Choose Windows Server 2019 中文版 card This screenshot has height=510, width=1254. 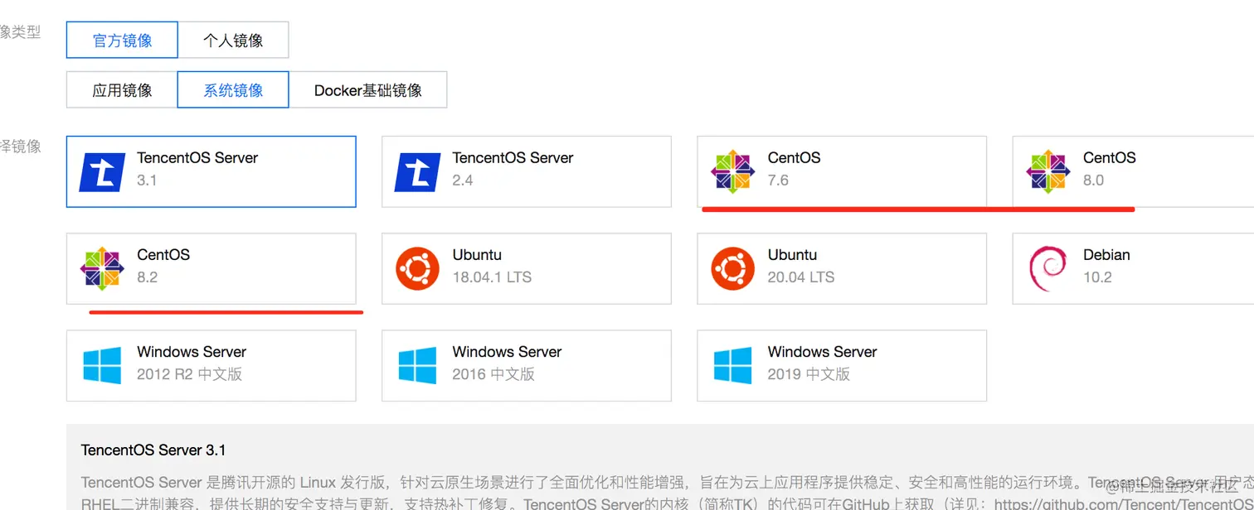tap(842, 365)
